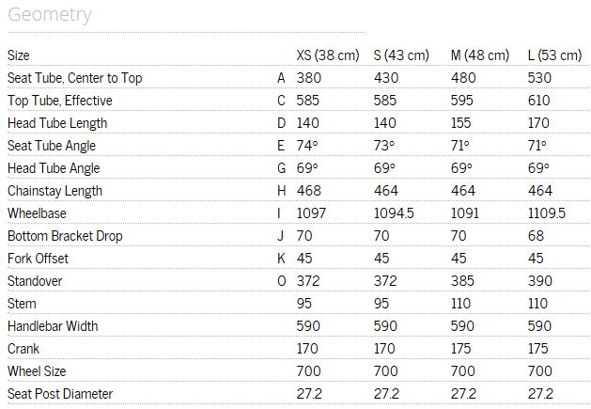Pick the "L (53 cm)" column header
The image size is (591, 409).
pos(556,55)
